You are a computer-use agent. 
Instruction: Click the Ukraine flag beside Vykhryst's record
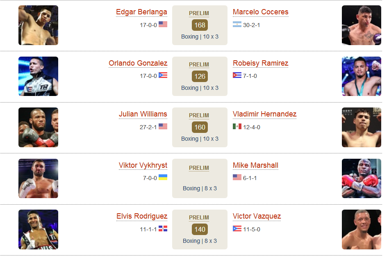[x=163, y=177]
